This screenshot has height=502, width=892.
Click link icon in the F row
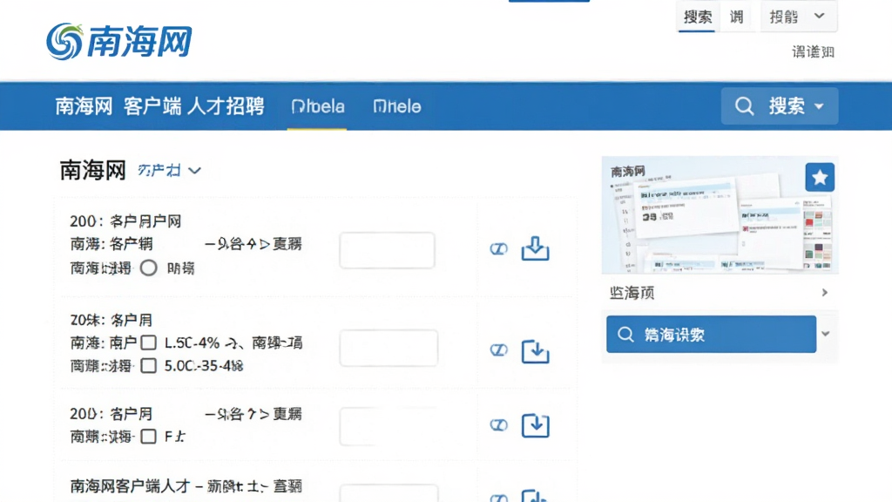tap(498, 425)
